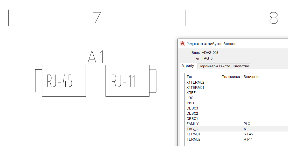Open the Свойства tab

tap(241, 66)
